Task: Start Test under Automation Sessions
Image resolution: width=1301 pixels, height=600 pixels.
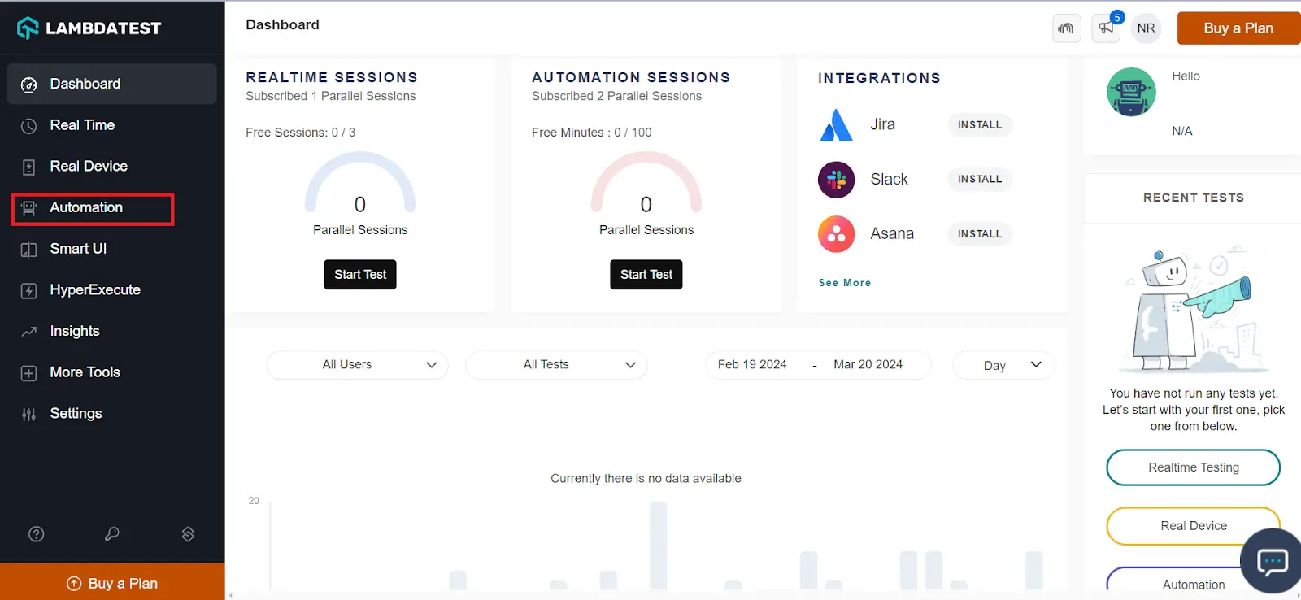Action: (x=646, y=275)
